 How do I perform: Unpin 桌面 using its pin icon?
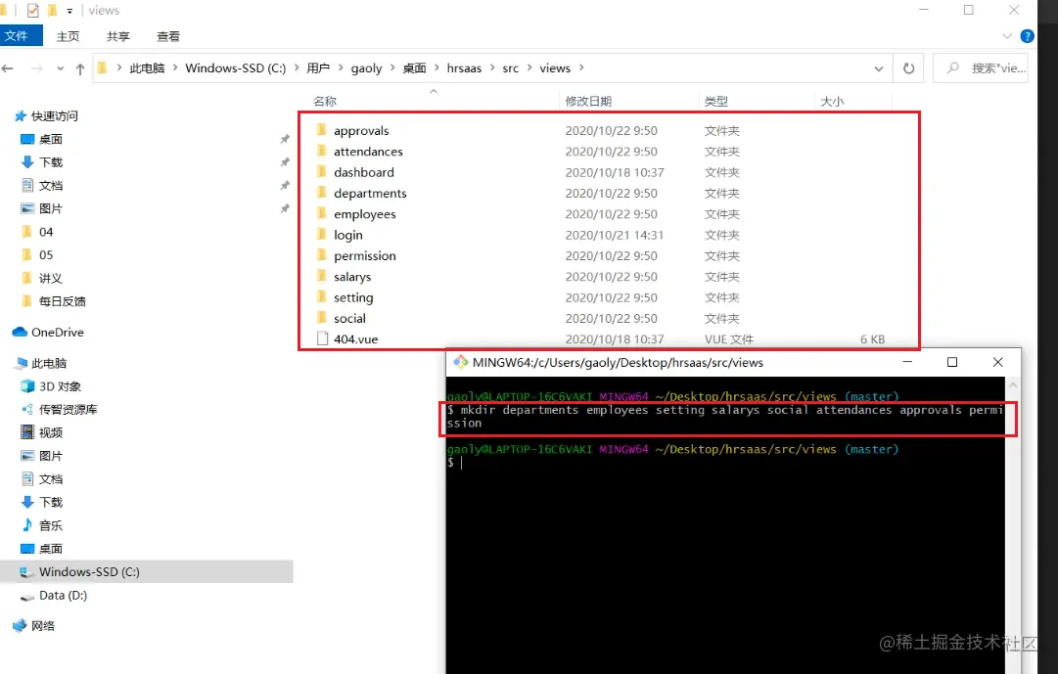point(285,139)
